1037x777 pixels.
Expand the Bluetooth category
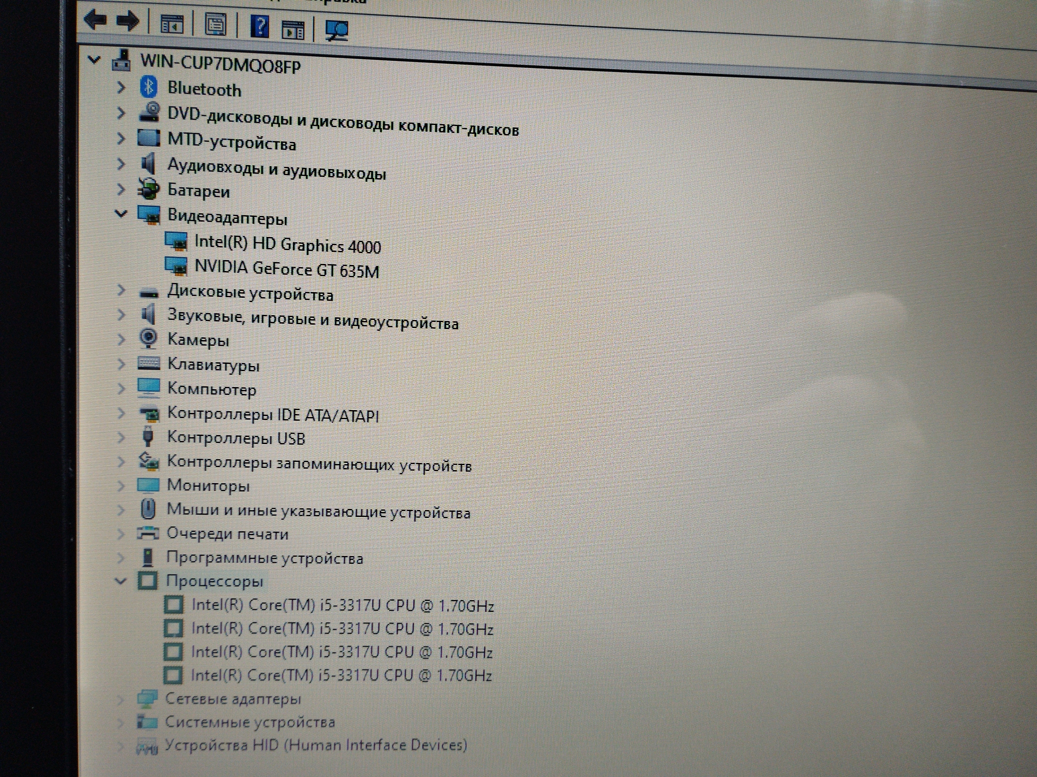point(121,87)
